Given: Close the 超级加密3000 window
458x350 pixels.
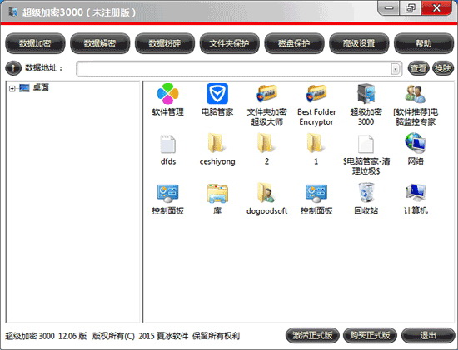Looking at the screenshot, I should [436, 7].
